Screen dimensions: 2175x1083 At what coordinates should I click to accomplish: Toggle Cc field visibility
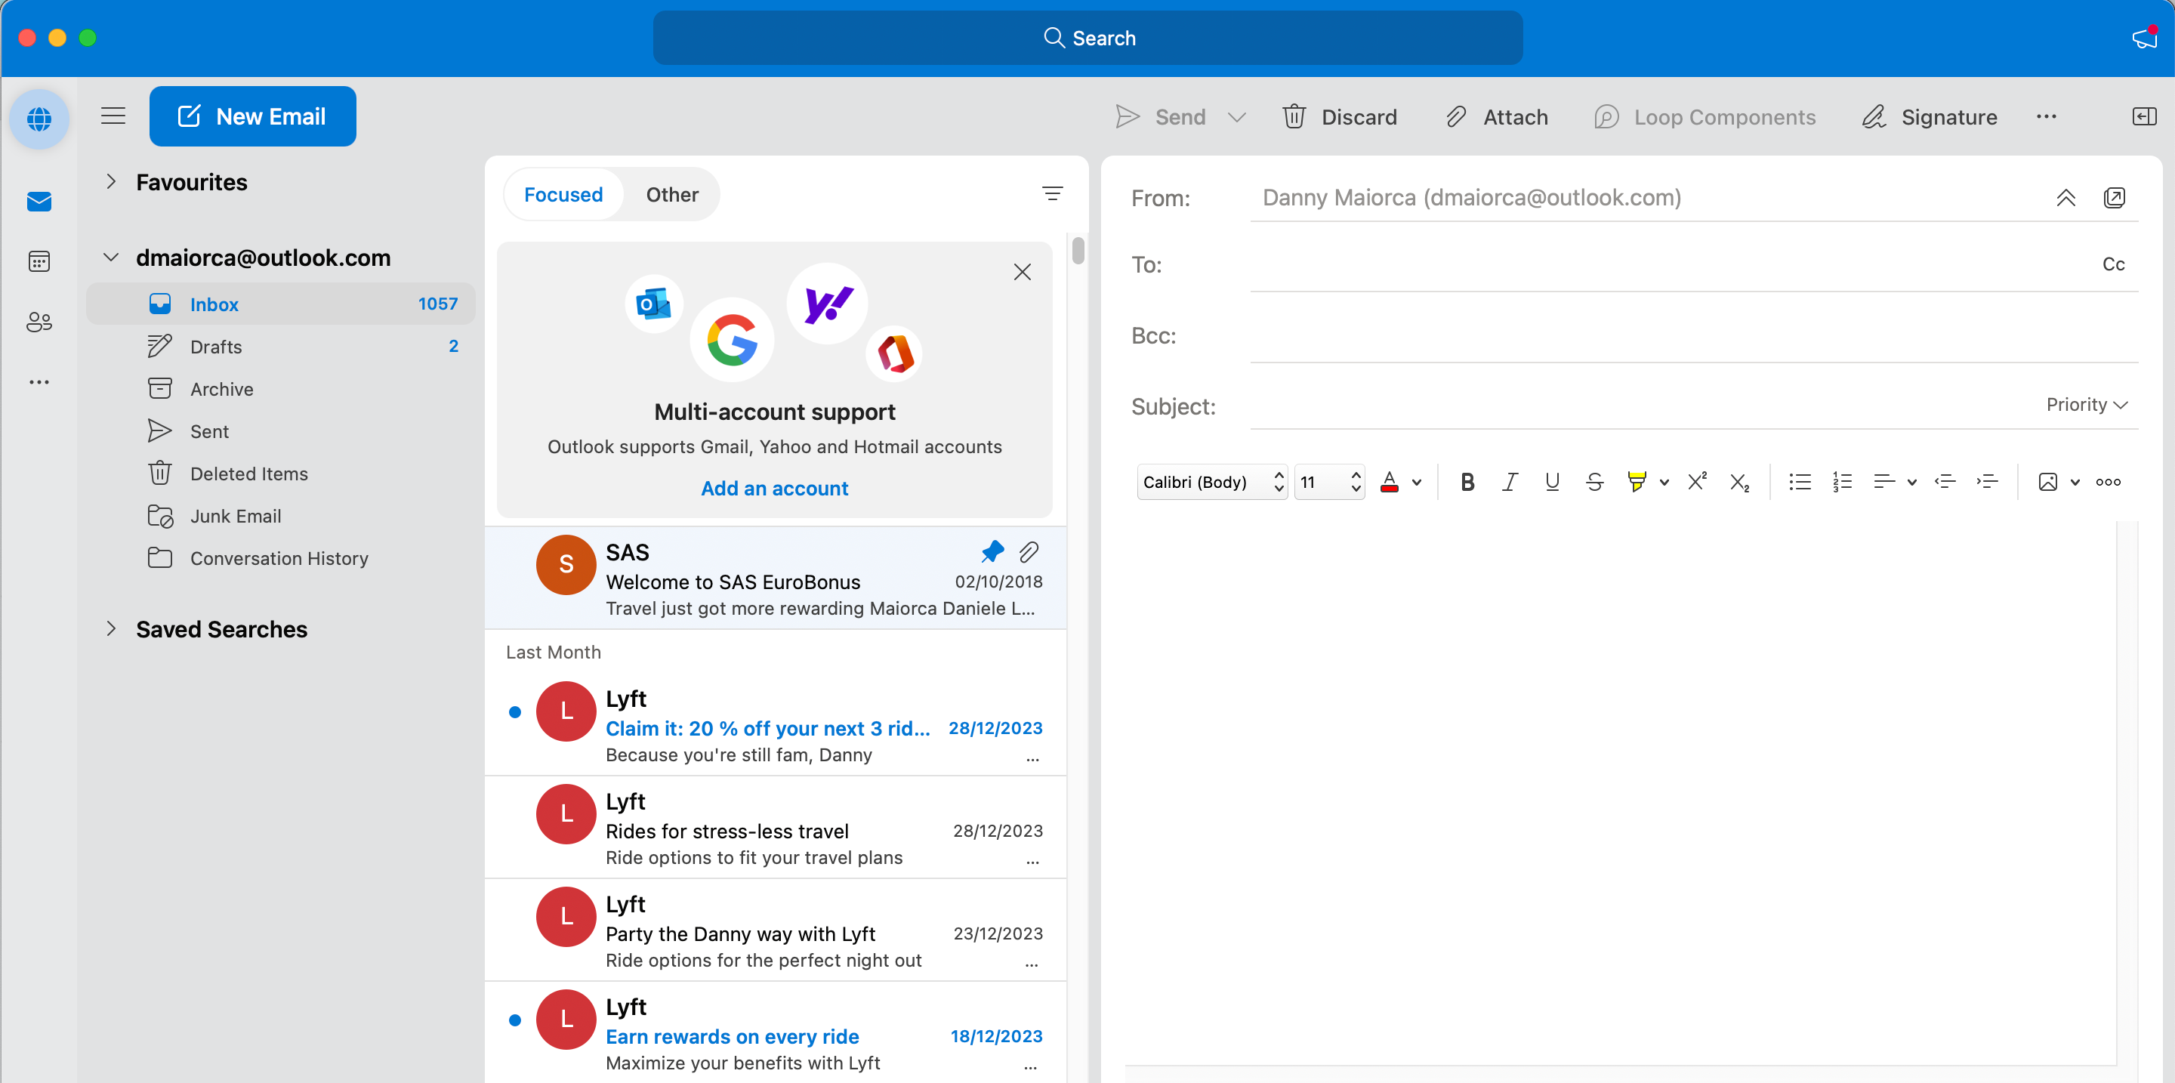coord(2114,265)
